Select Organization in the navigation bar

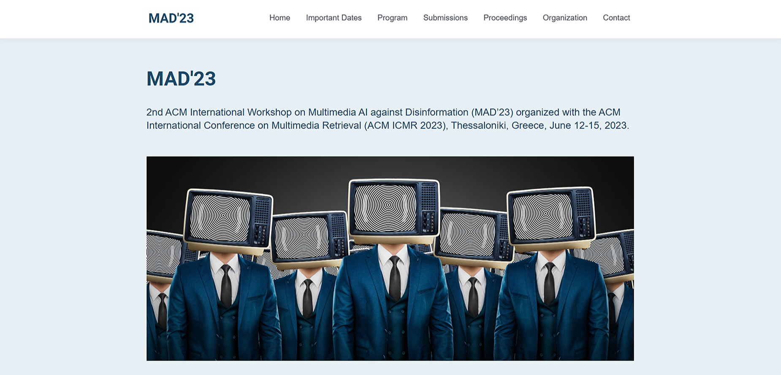click(565, 18)
